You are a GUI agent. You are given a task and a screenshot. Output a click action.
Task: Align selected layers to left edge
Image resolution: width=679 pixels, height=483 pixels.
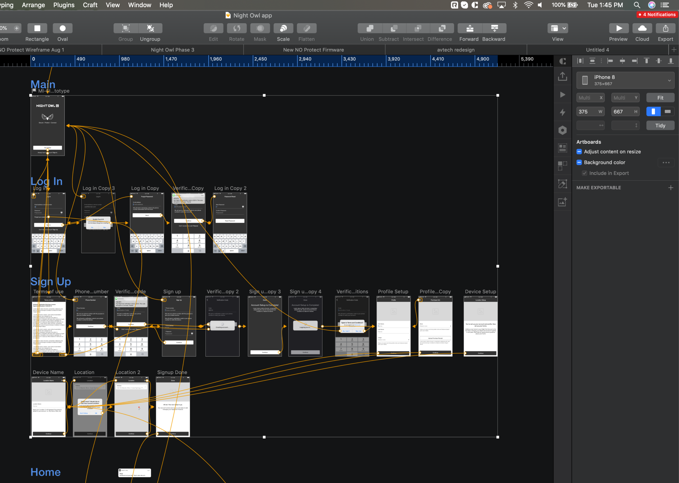610,61
